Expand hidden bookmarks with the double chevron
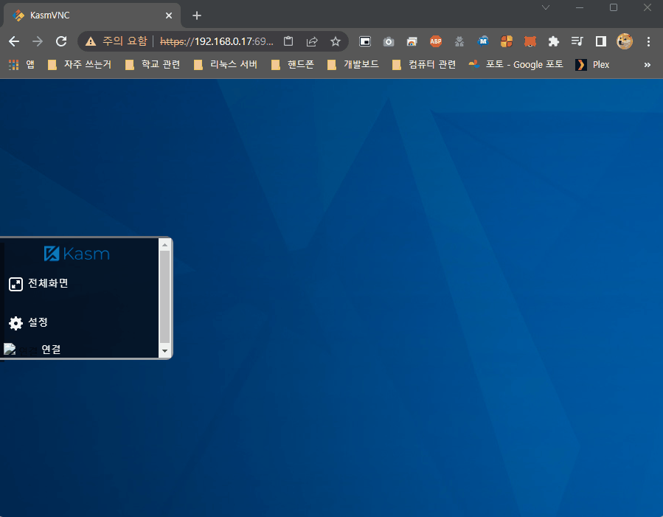Image resolution: width=663 pixels, height=517 pixels. pos(648,65)
